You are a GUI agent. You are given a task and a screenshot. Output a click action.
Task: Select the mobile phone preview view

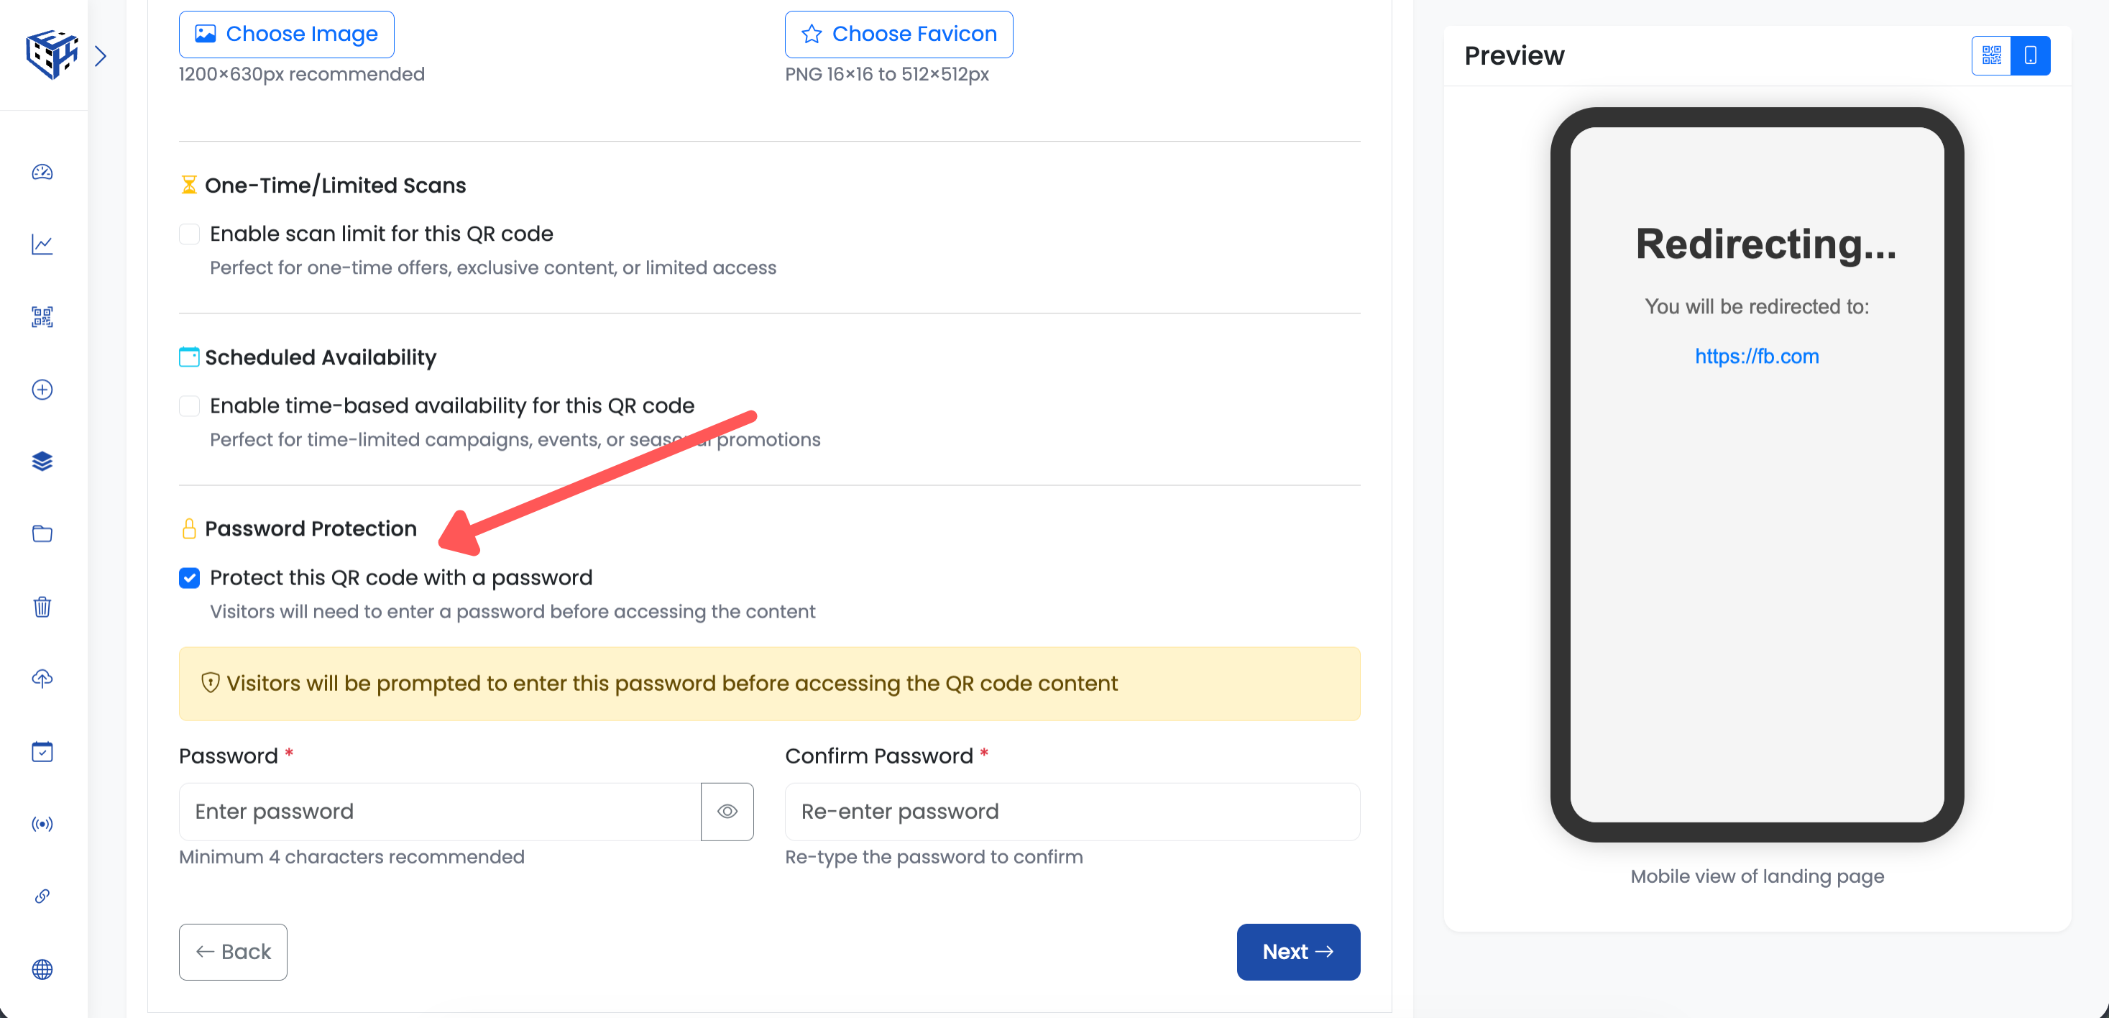tap(2030, 55)
